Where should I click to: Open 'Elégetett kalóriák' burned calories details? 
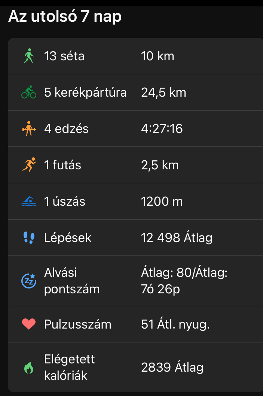pos(69,368)
